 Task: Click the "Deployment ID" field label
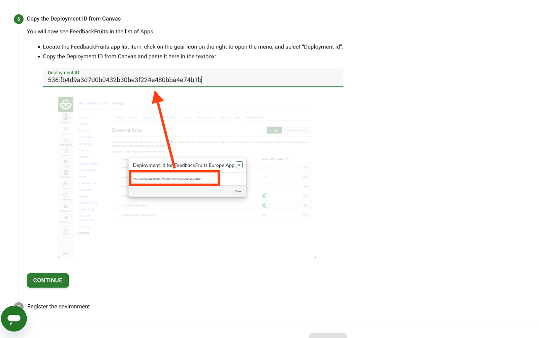(x=63, y=73)
